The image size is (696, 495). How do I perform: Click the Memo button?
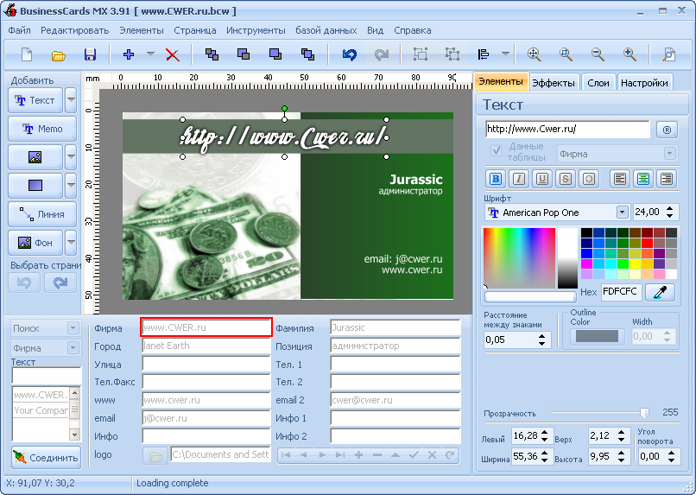pyautogui.click(x=42, y=129)
